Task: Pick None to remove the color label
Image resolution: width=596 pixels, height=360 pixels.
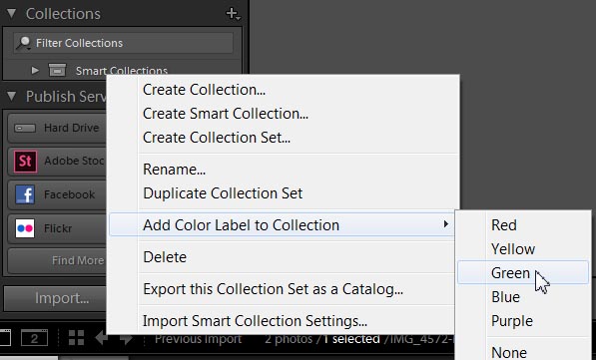Action: 523,352
